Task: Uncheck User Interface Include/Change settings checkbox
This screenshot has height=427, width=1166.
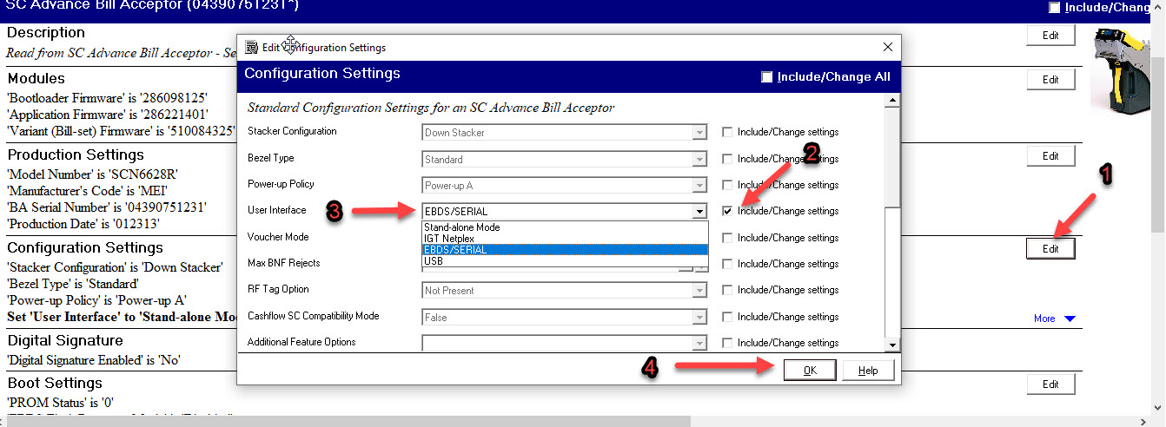Action: tap(727, 211)
